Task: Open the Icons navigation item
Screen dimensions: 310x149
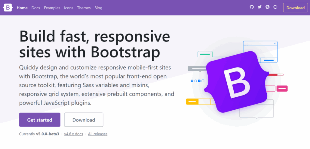Action: [68, 8]
